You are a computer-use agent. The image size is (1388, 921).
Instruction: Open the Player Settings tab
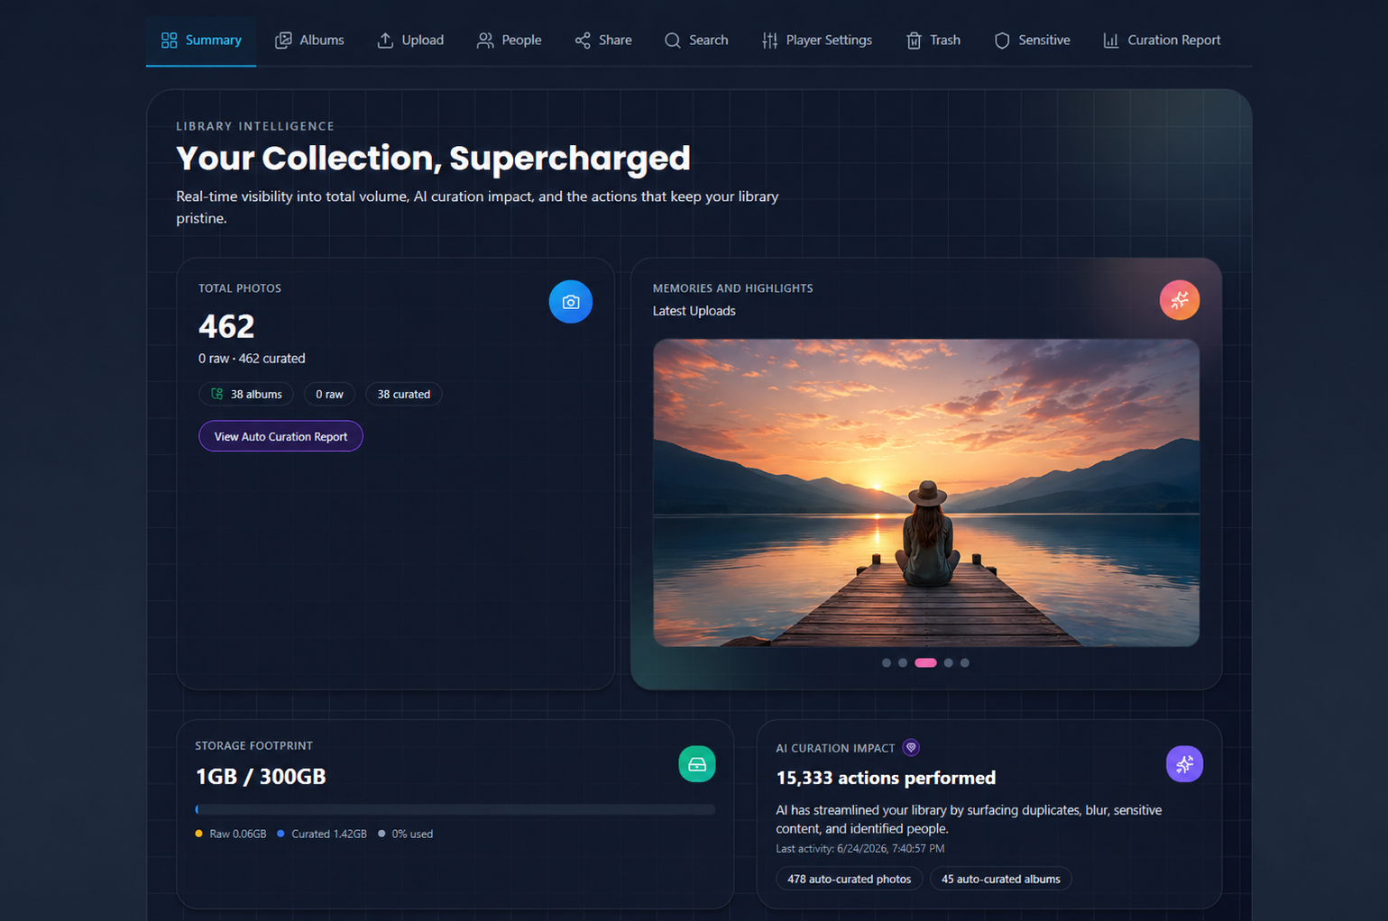pos(816,41)
